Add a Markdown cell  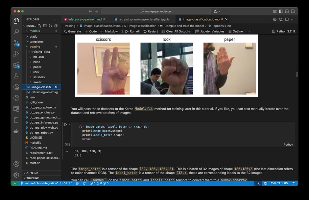(x=110, y=31)
